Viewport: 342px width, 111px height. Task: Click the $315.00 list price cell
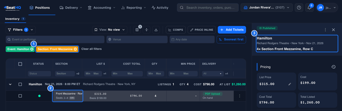coord(100,94)
